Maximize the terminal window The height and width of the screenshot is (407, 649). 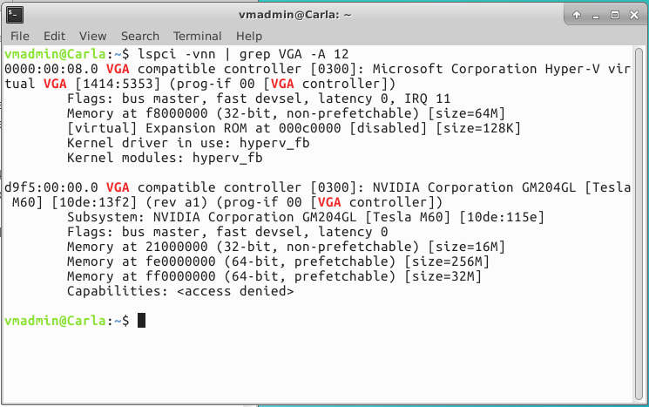point(615,16)
